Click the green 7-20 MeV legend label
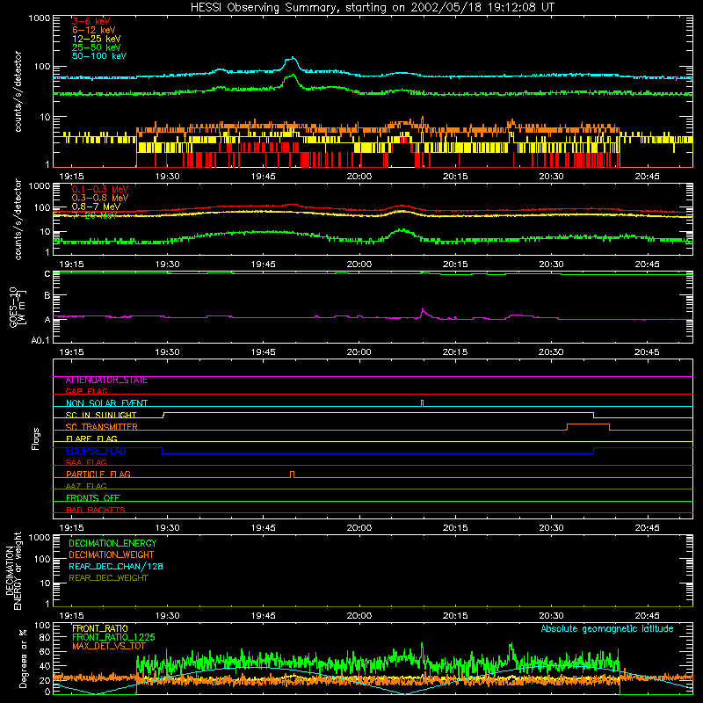 [95, 215]
